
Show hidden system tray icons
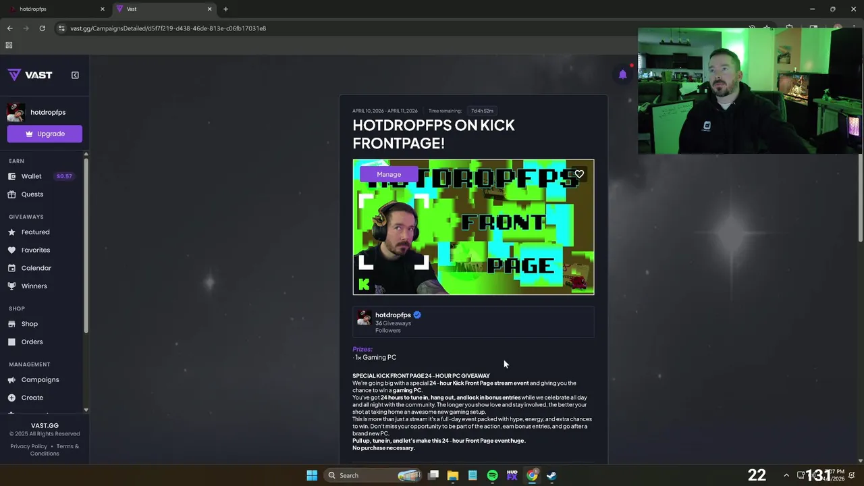click(x=786, y=475)
